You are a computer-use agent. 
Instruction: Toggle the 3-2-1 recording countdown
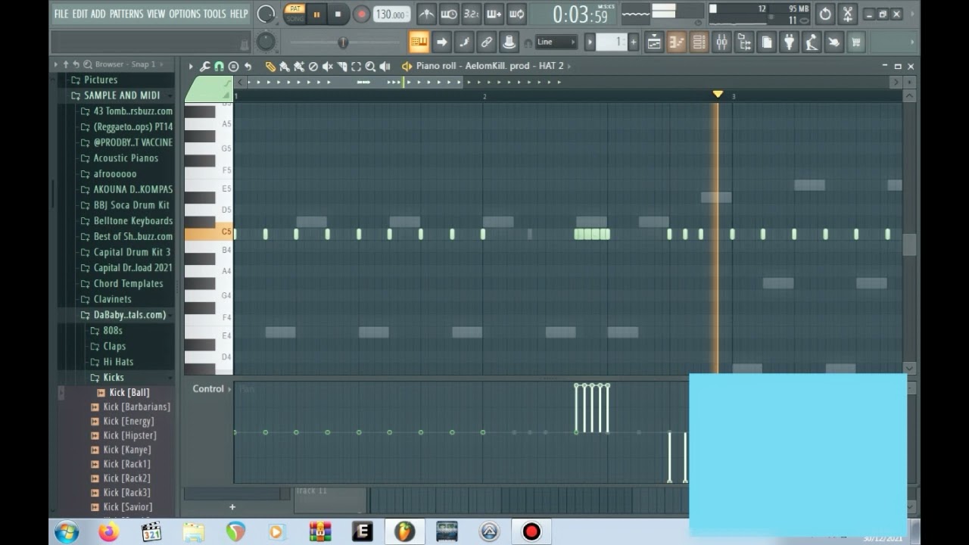pyautogui.click(x=471, y=14)
